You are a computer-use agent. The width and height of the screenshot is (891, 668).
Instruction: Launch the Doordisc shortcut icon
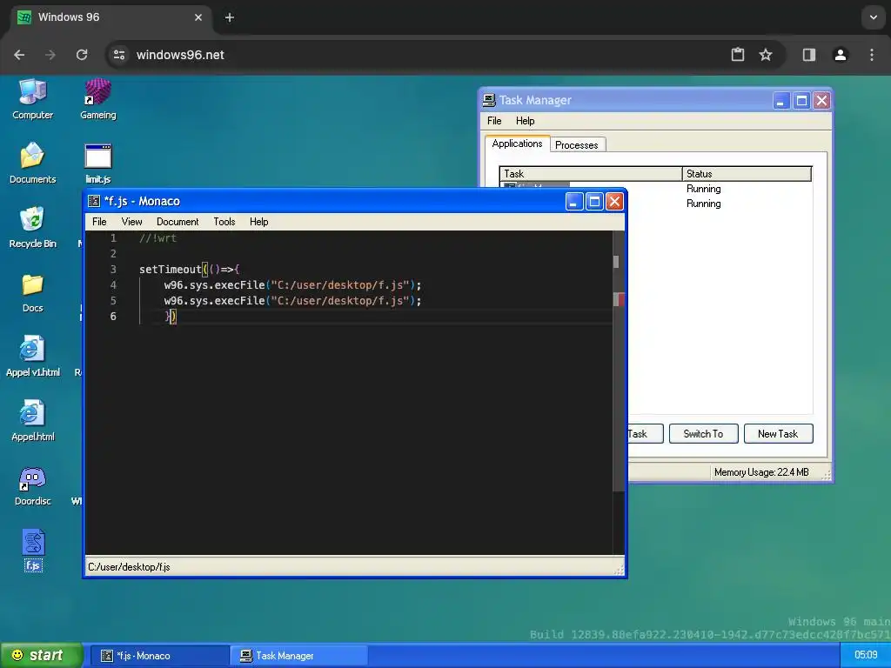click(x=32, y=485)
